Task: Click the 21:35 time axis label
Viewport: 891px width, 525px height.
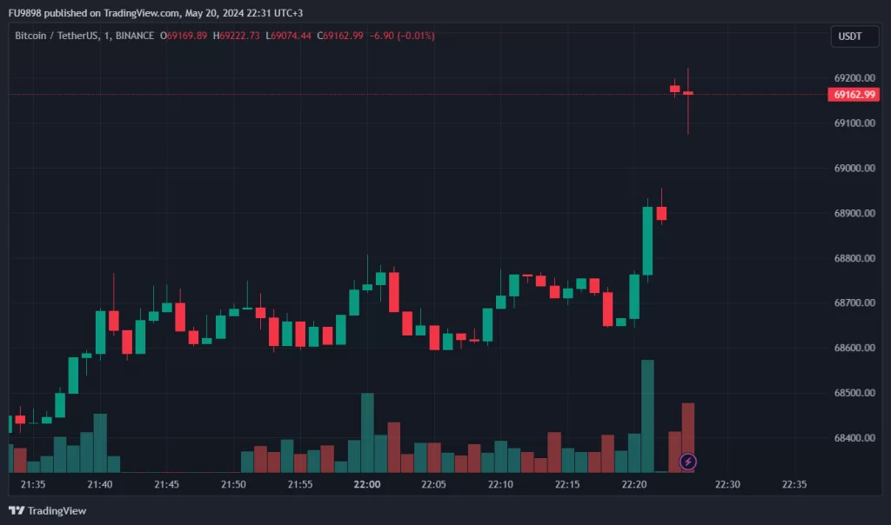Action: [x=33, y=484]
